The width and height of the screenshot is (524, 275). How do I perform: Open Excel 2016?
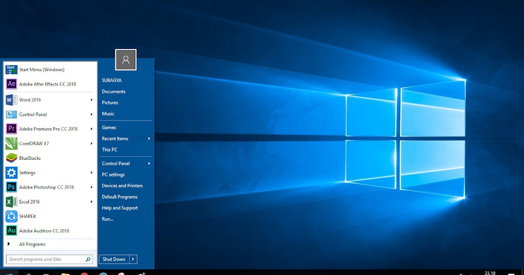click(30, 201)
